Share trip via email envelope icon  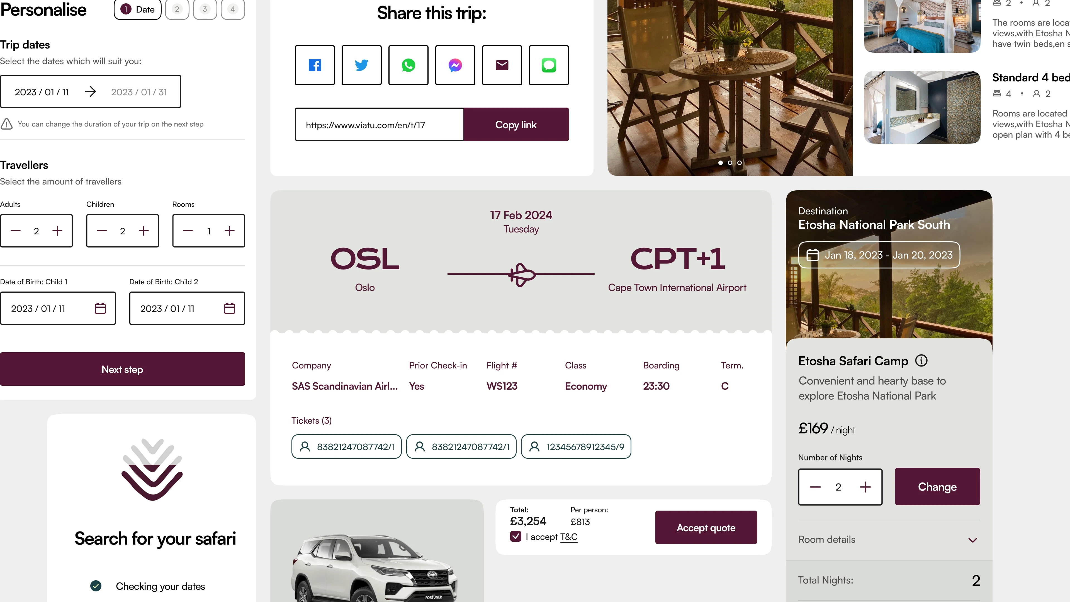coord(502,65)
